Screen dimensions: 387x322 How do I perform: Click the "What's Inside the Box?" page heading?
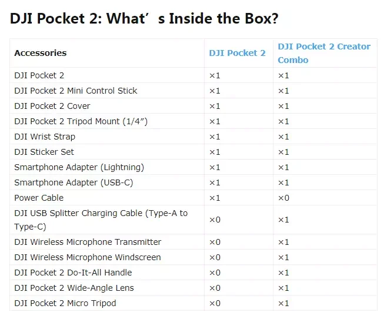click(144, 19)
